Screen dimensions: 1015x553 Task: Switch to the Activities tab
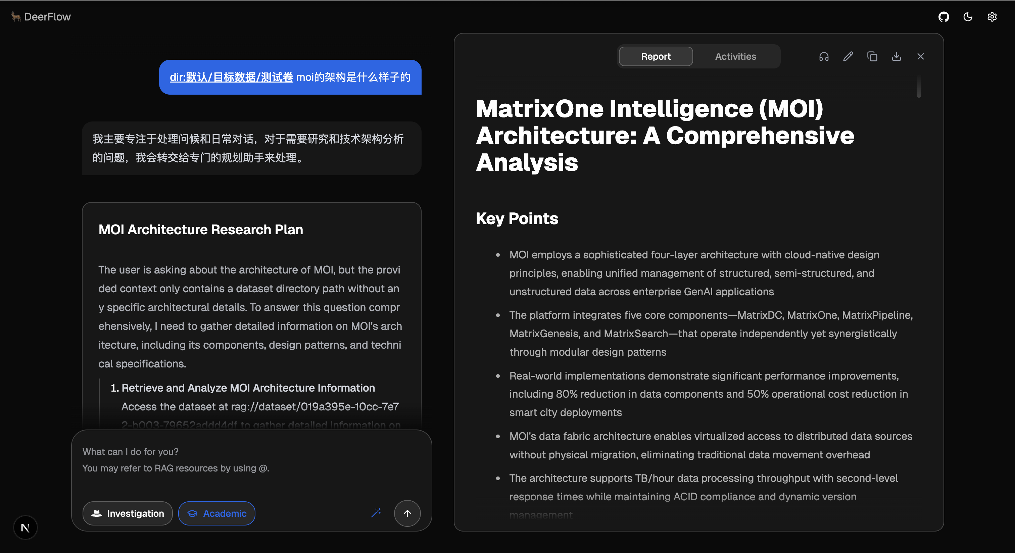point(736,56)
